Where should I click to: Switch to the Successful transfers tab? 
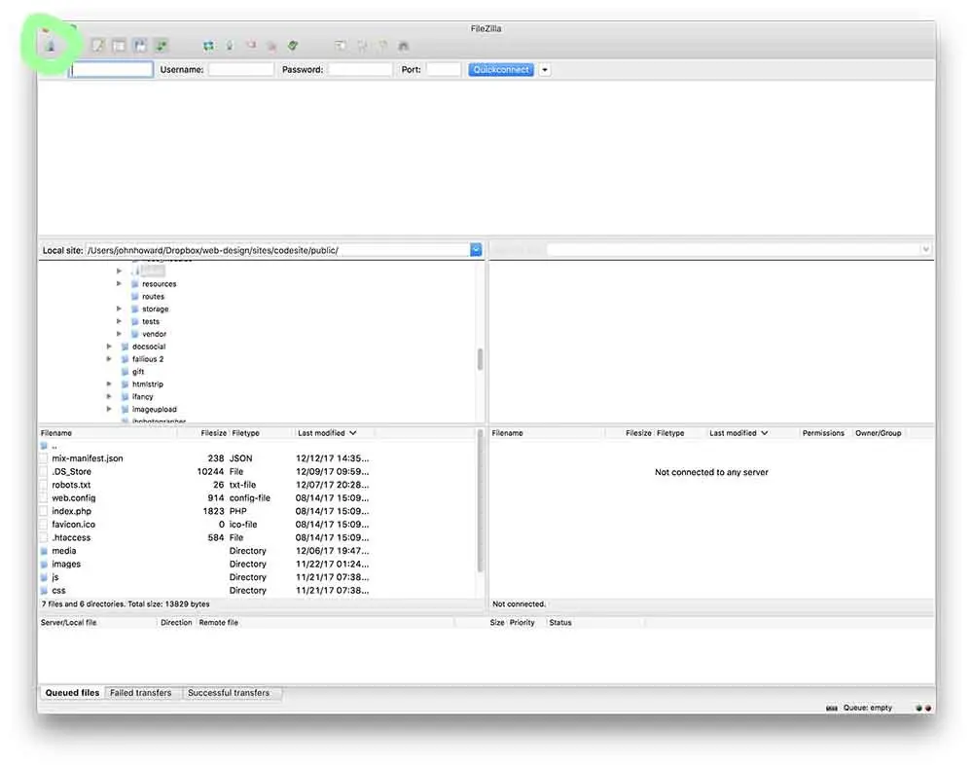[x=229, y=692]
